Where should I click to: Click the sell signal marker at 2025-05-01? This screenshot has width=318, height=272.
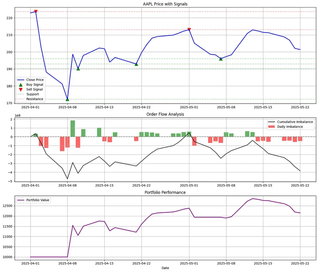tap(189, 29)
